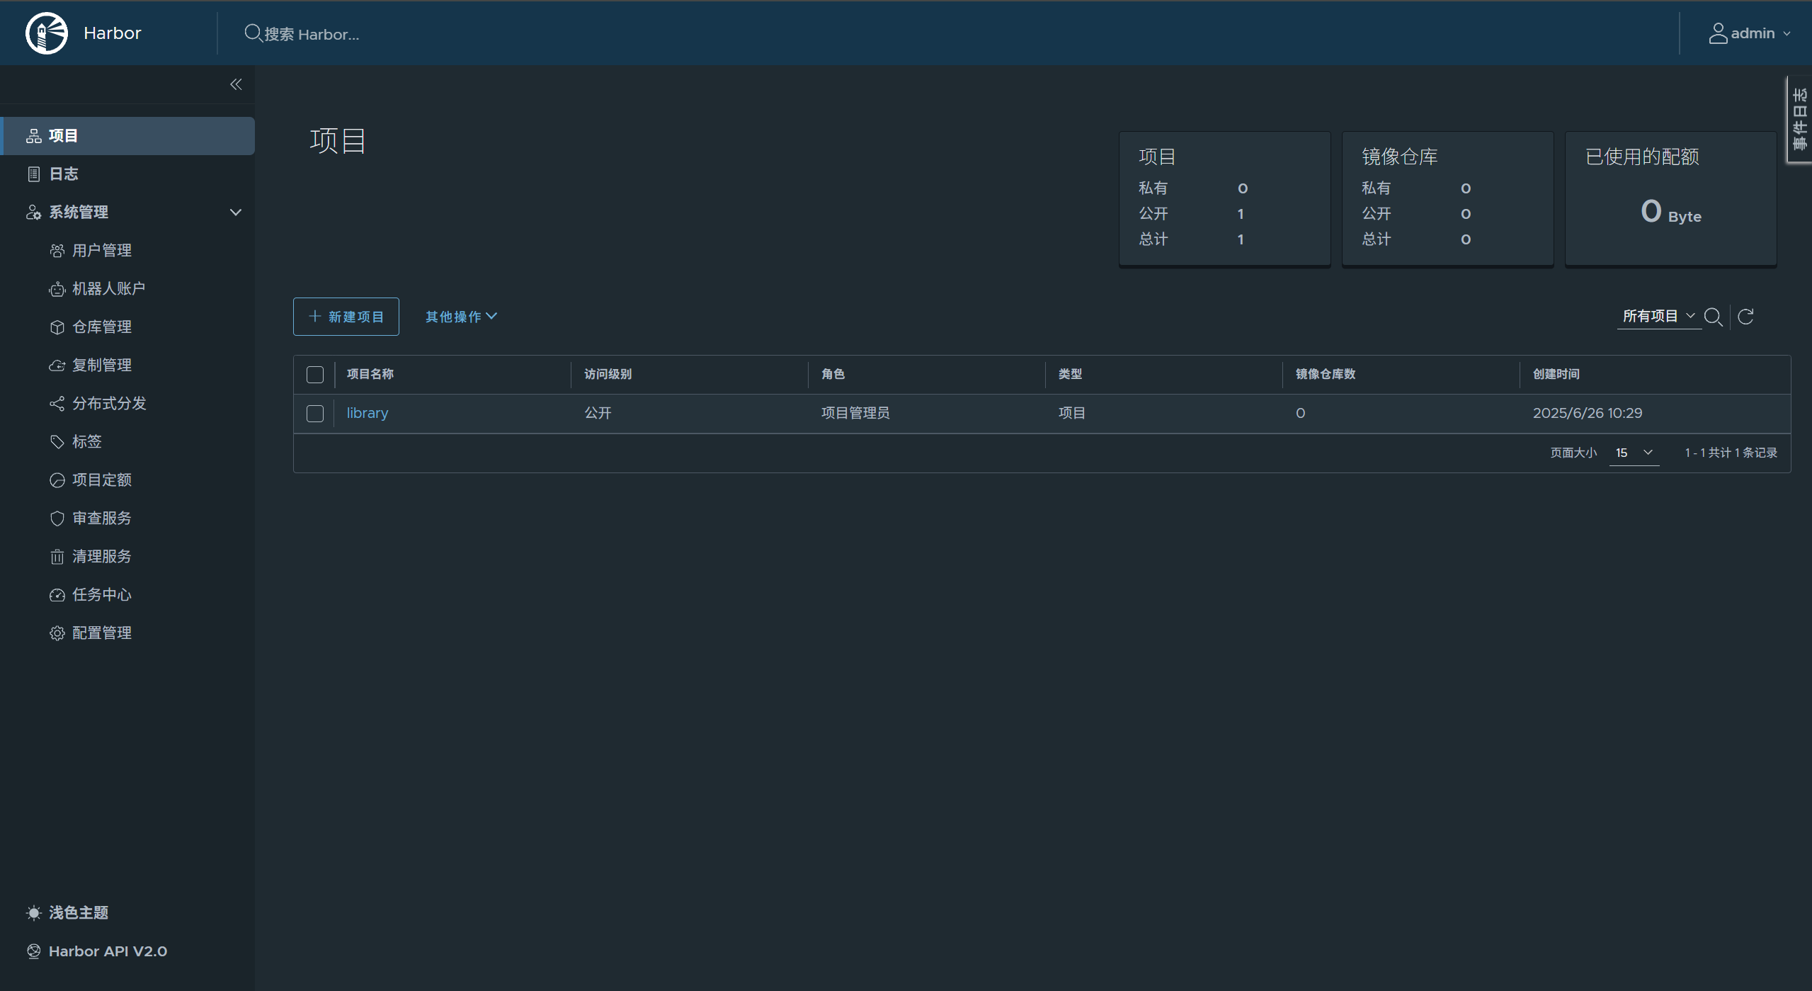Sort by 项目名称 column header
The width and height of the screenshot is (1812, 991).
pos(370,374)
